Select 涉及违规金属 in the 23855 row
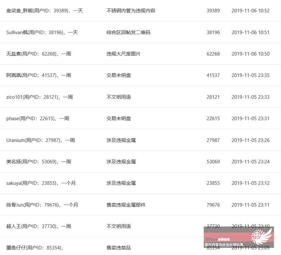Screen dimensions: 281x255 click(121, 183)
